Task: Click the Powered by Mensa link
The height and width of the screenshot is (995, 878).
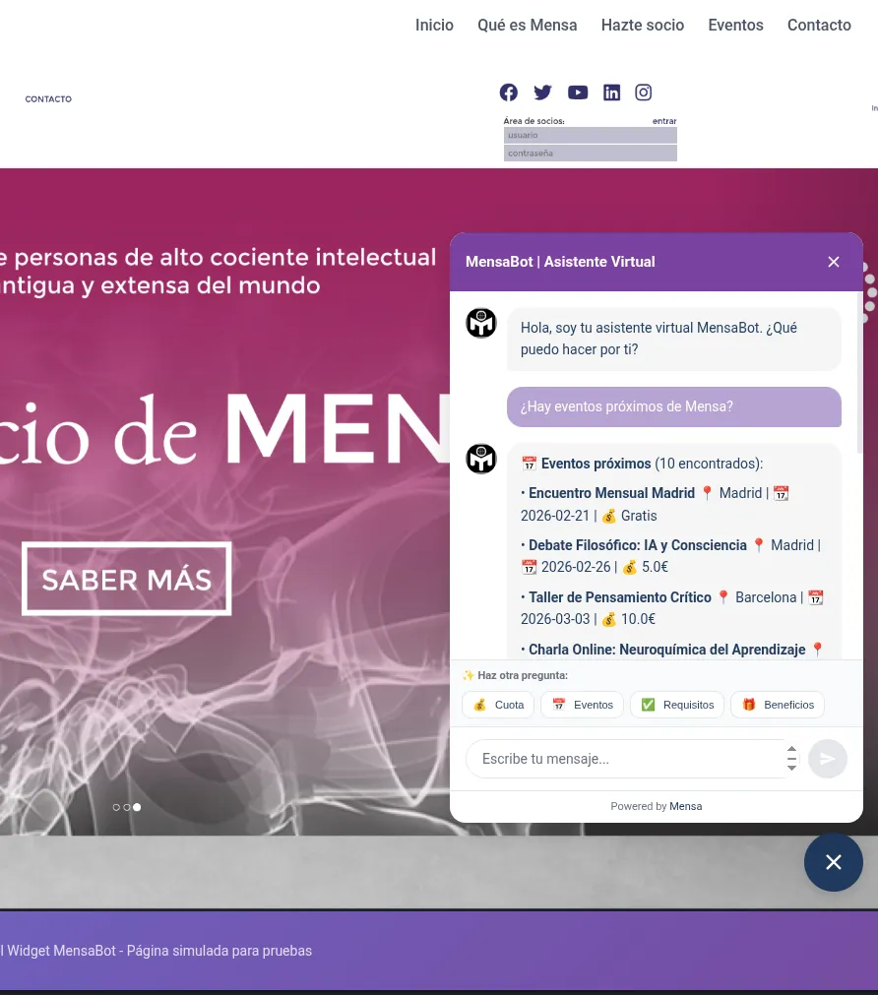Action: coord(686,806)
